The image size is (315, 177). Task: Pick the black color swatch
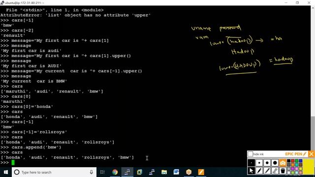pos(289,161)
